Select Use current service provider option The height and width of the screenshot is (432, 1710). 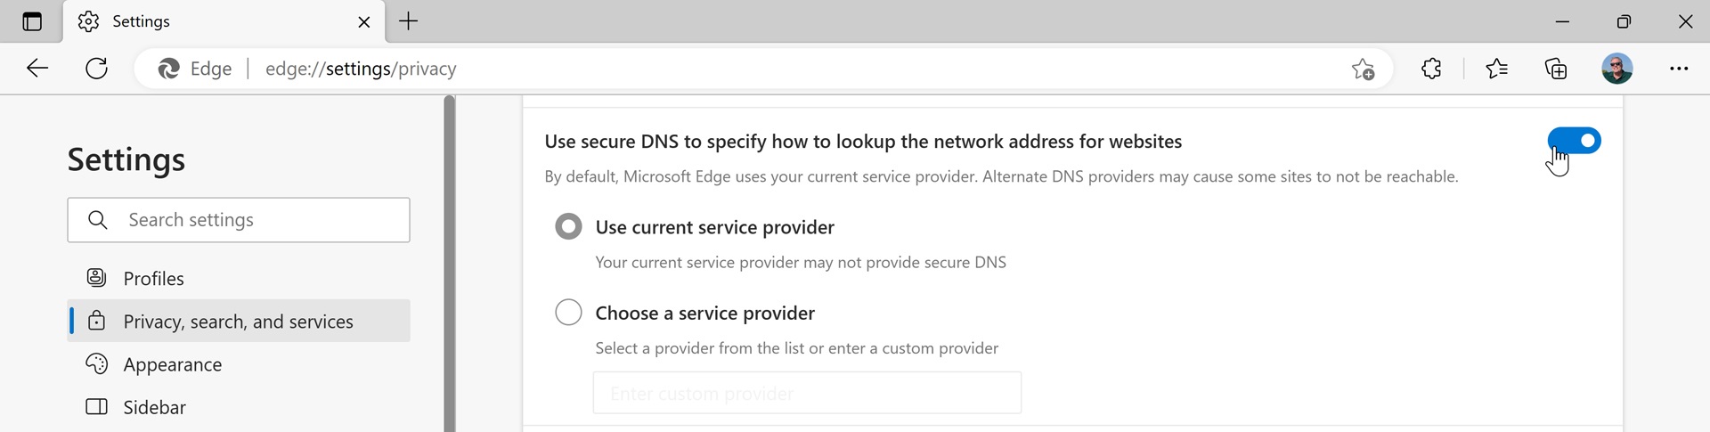pos(568,226)
